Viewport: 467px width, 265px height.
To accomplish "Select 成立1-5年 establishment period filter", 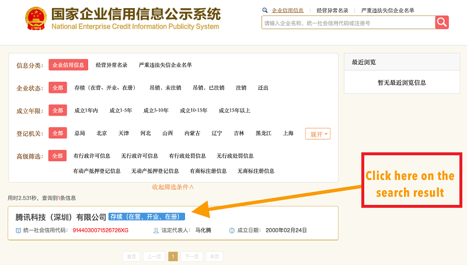I will [x=121, y=110].
